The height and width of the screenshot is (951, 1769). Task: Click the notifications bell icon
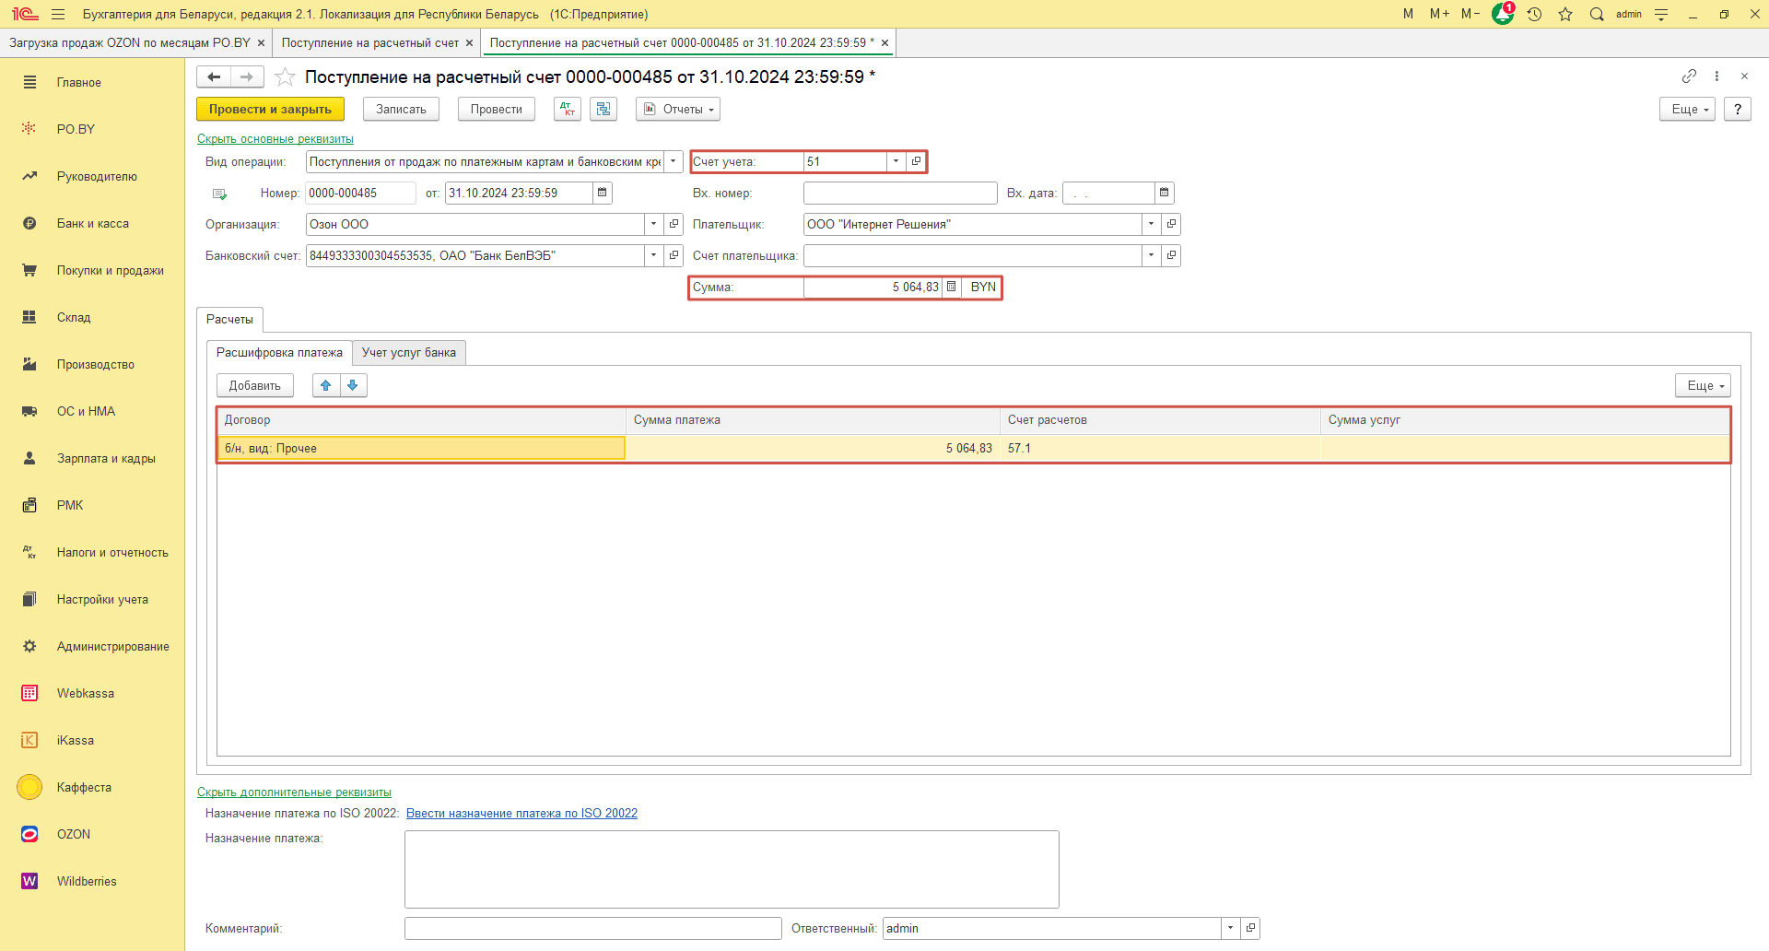point(1503,14)
